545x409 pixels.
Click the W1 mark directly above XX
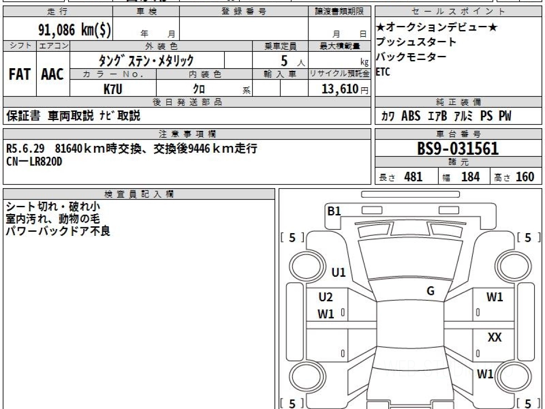[x=495, y=297]
